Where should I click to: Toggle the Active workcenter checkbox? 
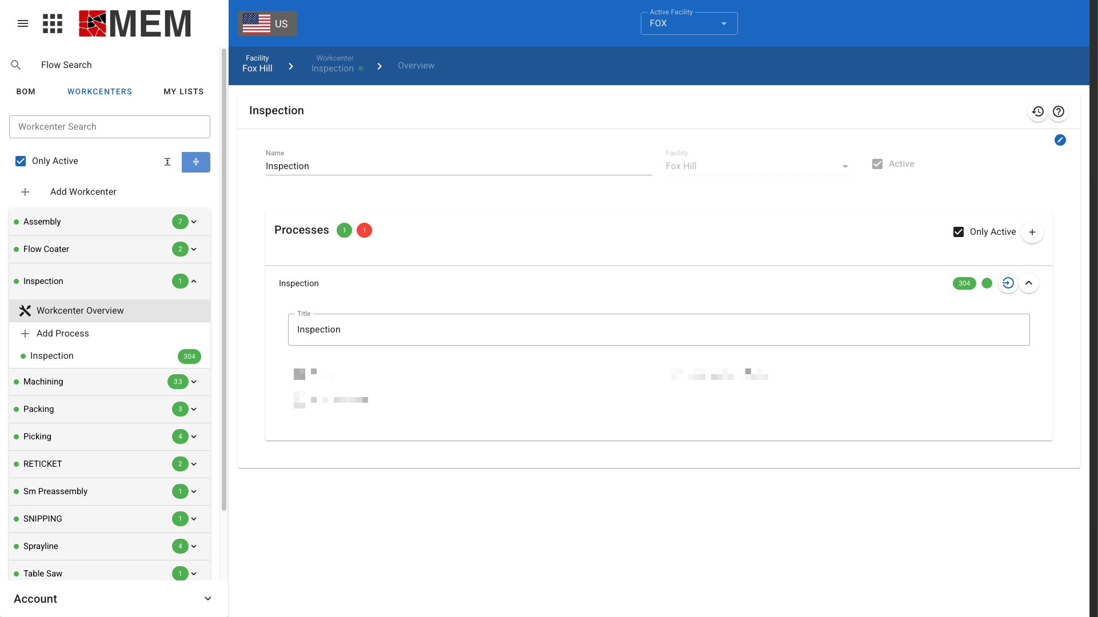(x=877, y=164)
